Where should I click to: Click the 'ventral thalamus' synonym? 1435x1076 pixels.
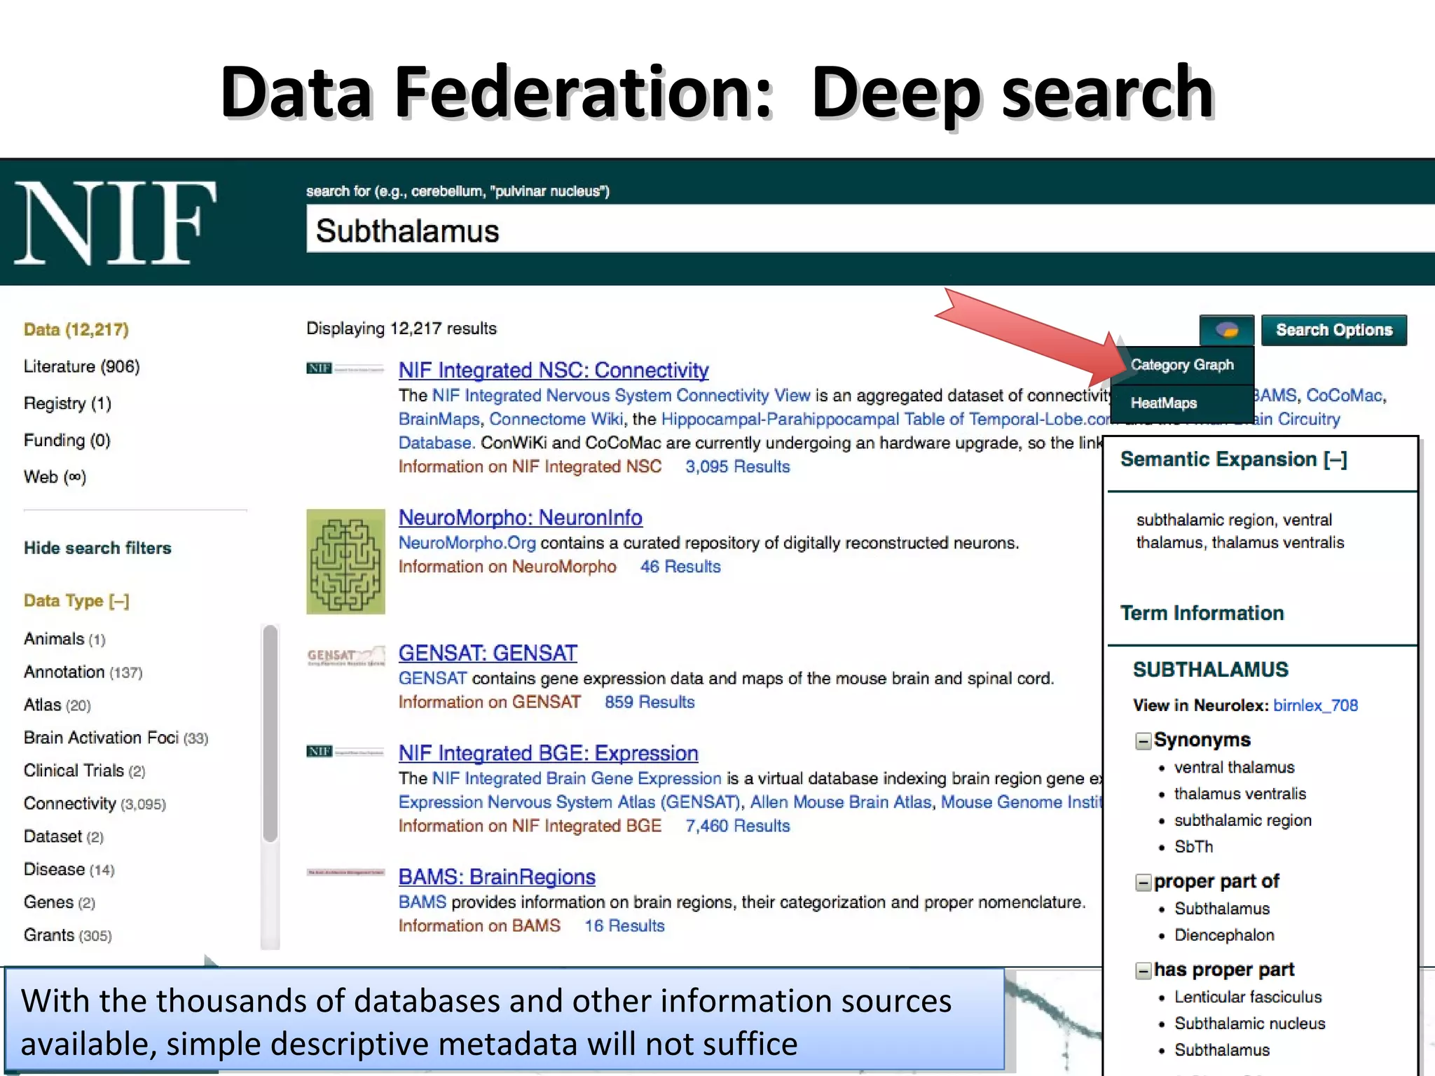click(1234, 768)
